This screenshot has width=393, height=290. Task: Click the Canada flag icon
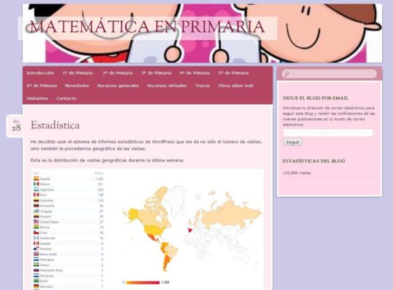tap(36, 243)
